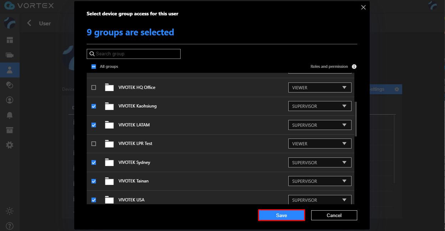Viewport: 445px width, 231px height.
Task: Open the dashboard layout view in sidebar
Action: click(x=10, y=40)
